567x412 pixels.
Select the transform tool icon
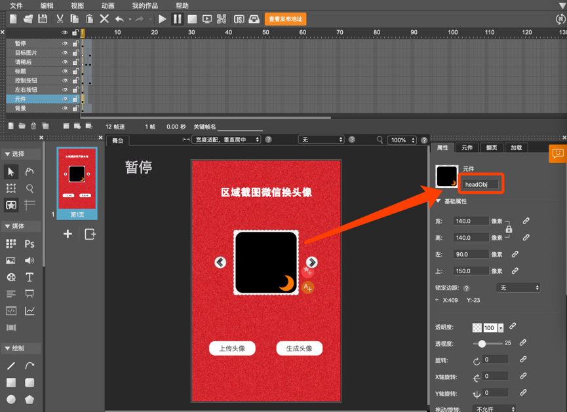pos(11,188)
